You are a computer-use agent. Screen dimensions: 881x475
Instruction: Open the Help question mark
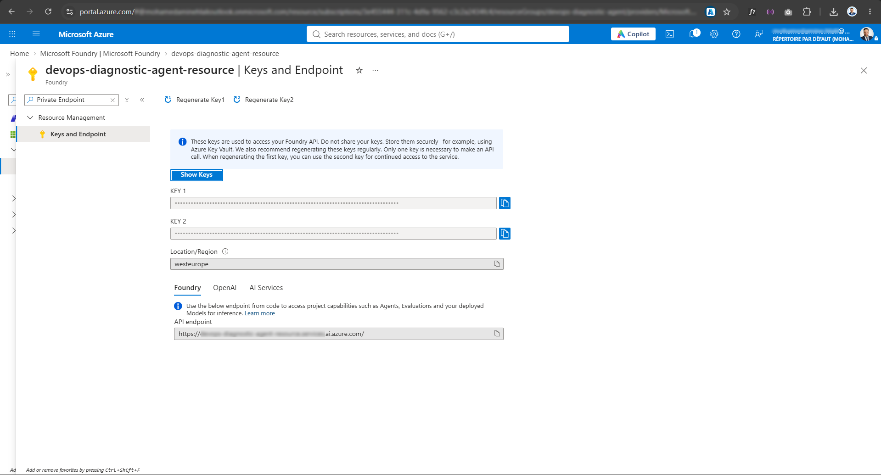[736, 34]
